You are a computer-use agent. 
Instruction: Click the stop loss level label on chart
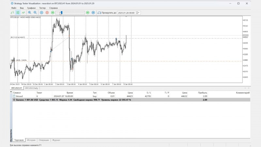[19, 60]
